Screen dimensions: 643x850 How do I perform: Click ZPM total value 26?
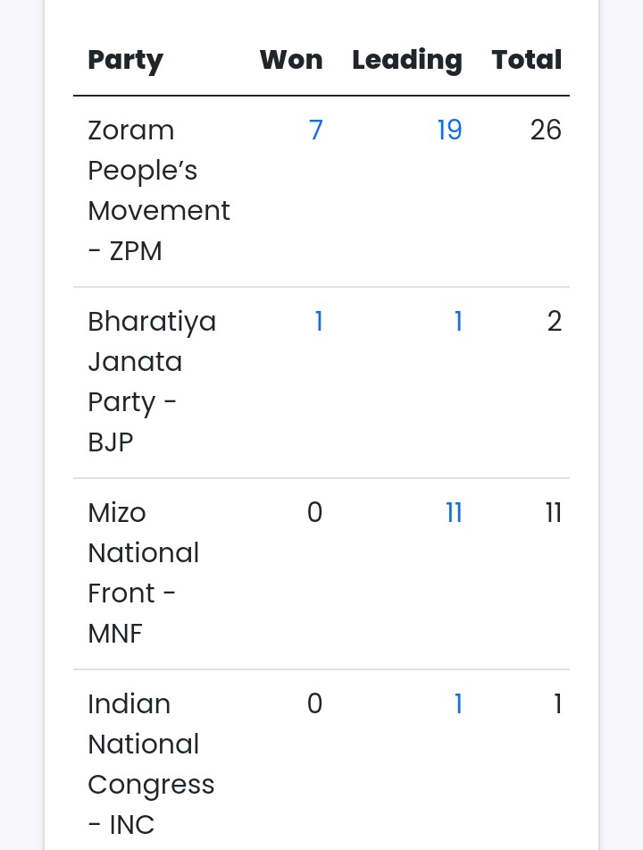(x=546, y=130)
